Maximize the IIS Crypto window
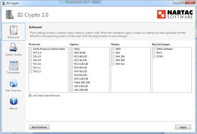 182,2
